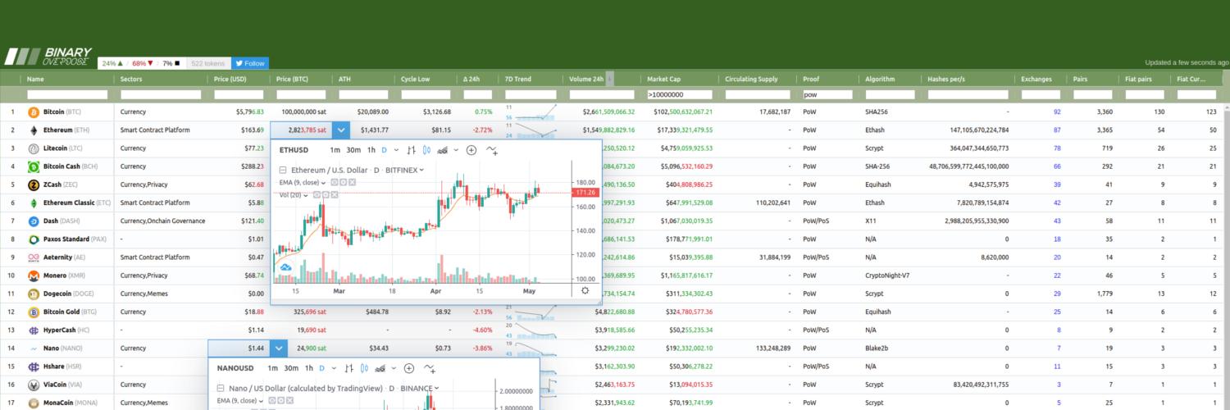Screen dimensions: 1230x410
Task: Click the MonaCoin coin icon
Action: point(34,403)
